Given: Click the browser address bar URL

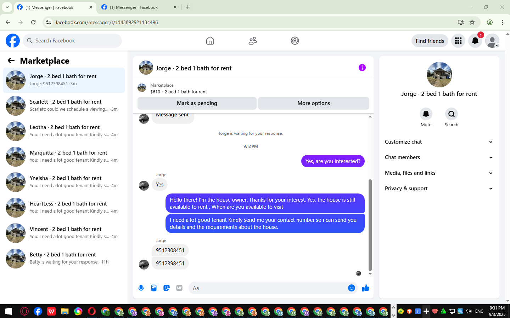Looking at the screenshot, I should (x=107, y=22).
